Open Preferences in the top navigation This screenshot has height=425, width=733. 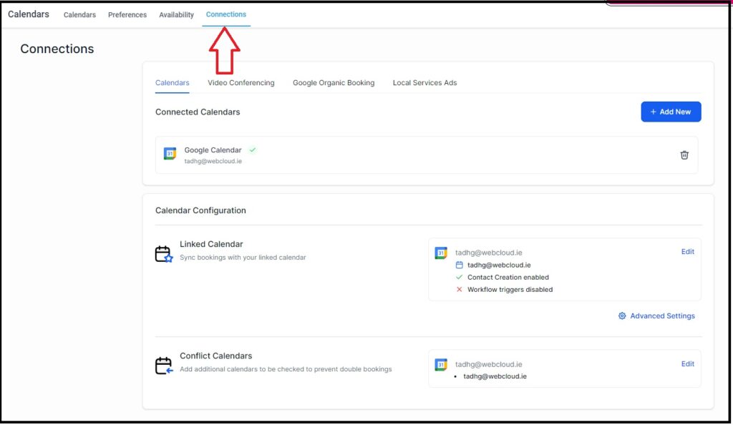pyautogui.click(x=127, y=15)
